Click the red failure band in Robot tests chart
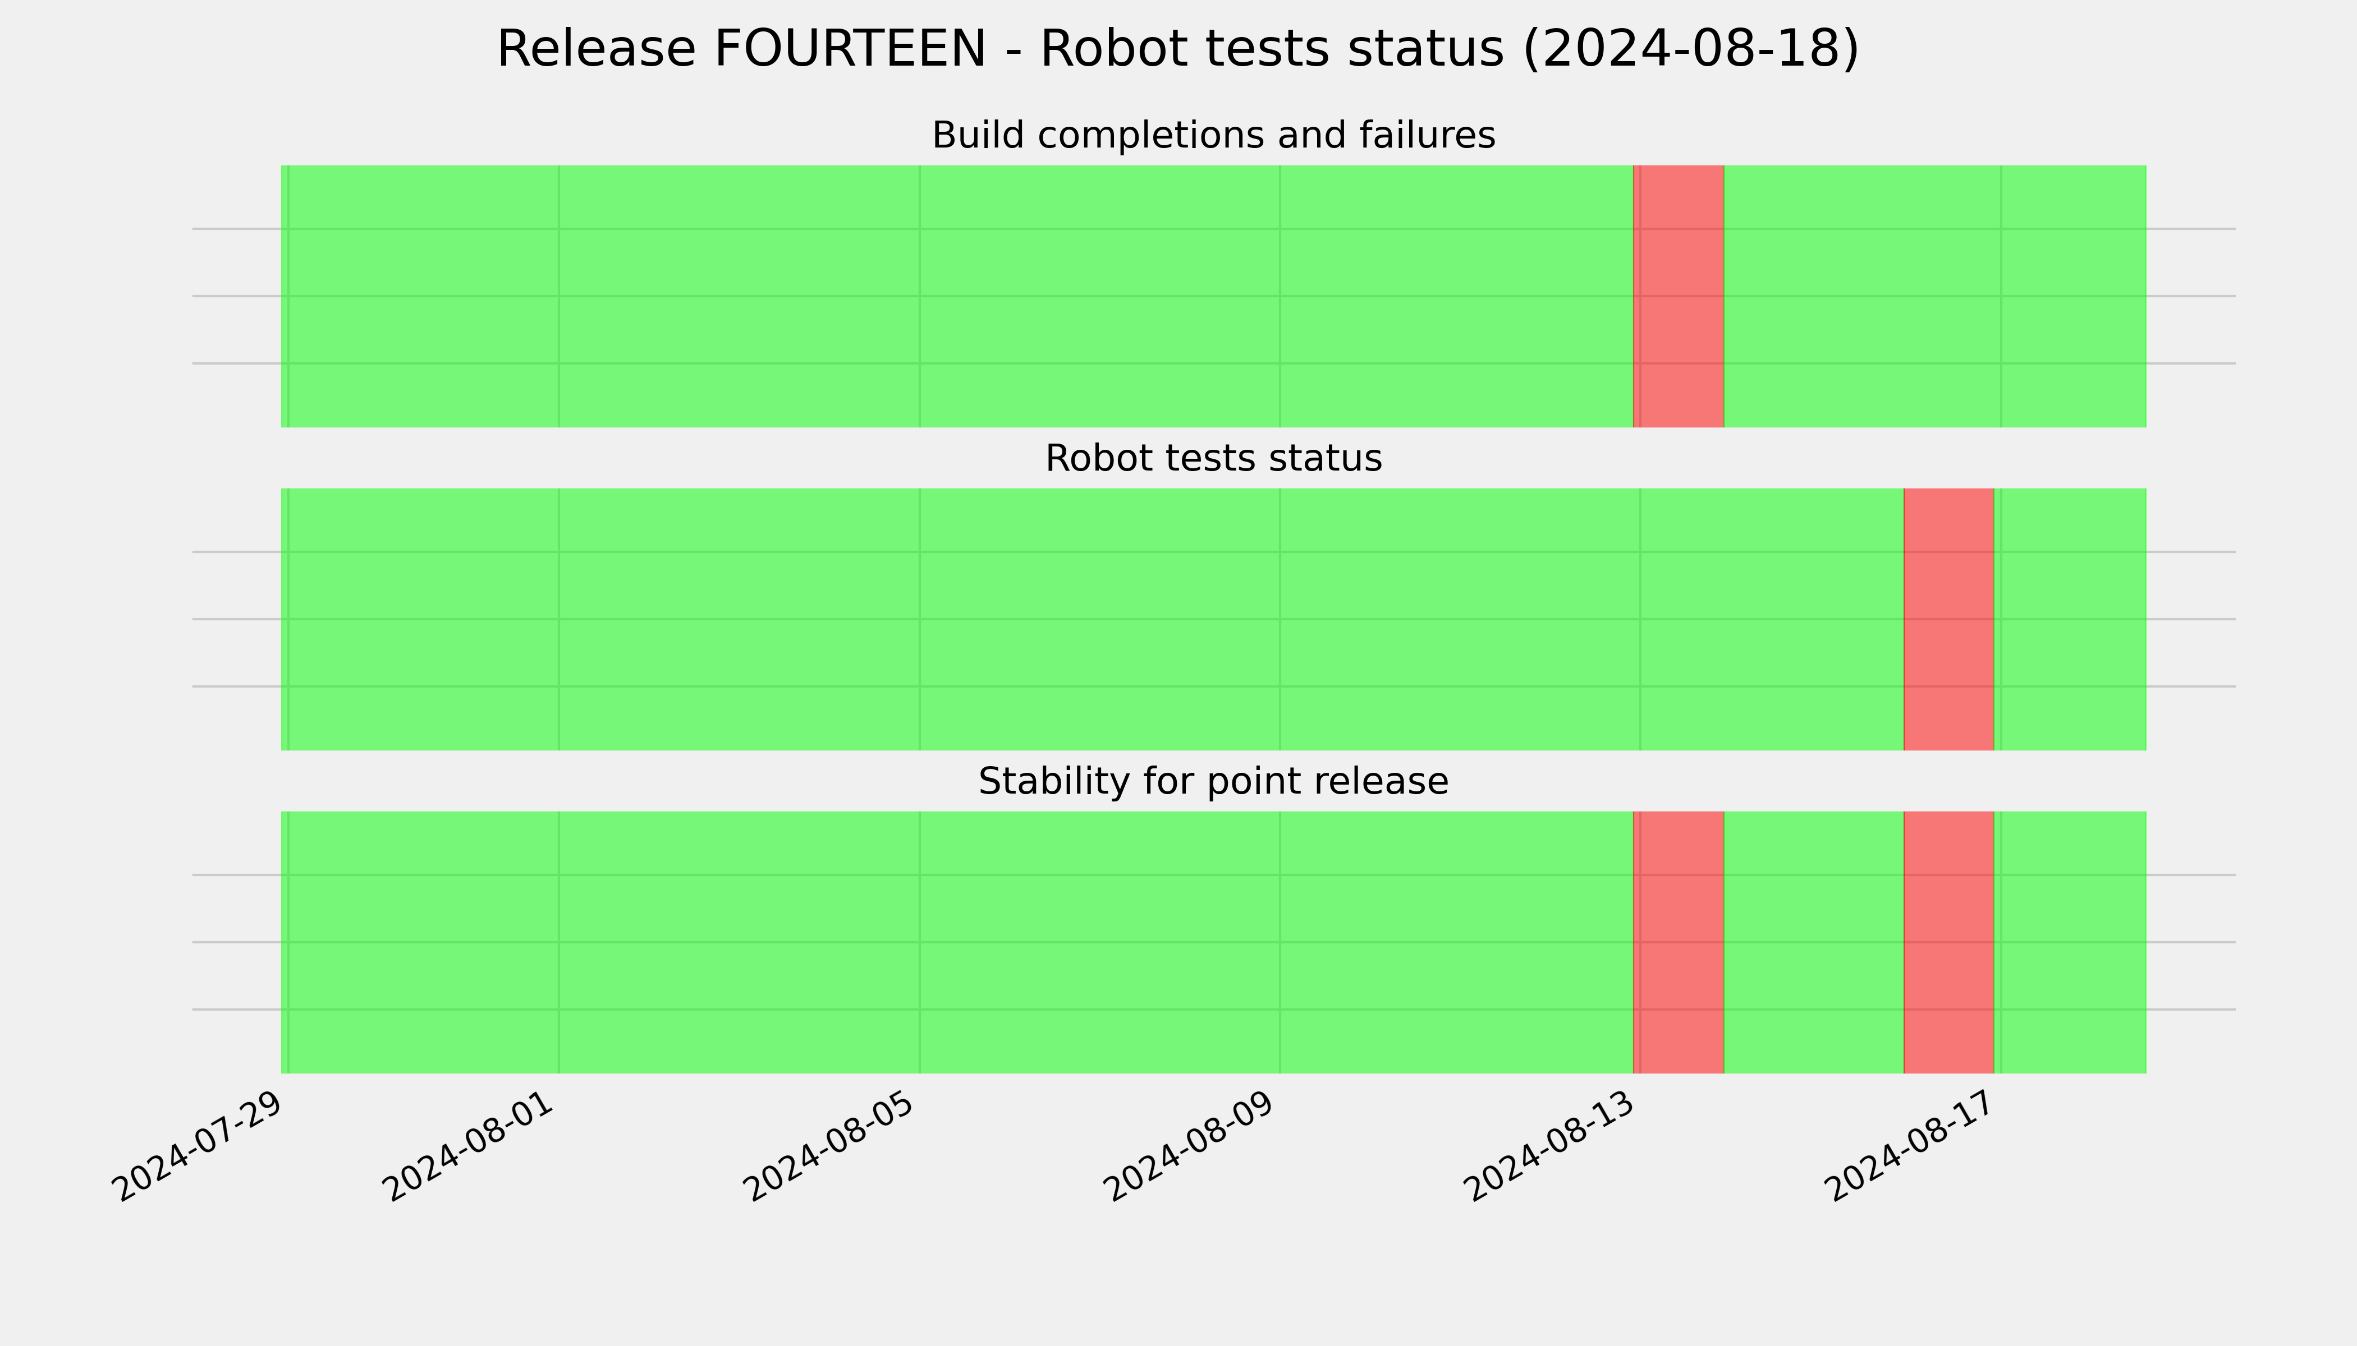Viewport: 2357px width, 1346px height. click(1948, 619)
